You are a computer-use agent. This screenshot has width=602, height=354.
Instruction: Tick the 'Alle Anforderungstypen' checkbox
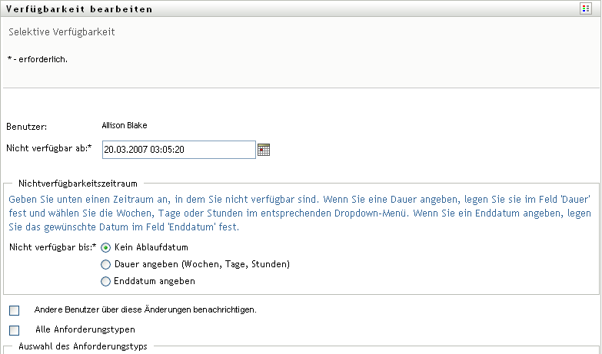(x=14, y=330)
